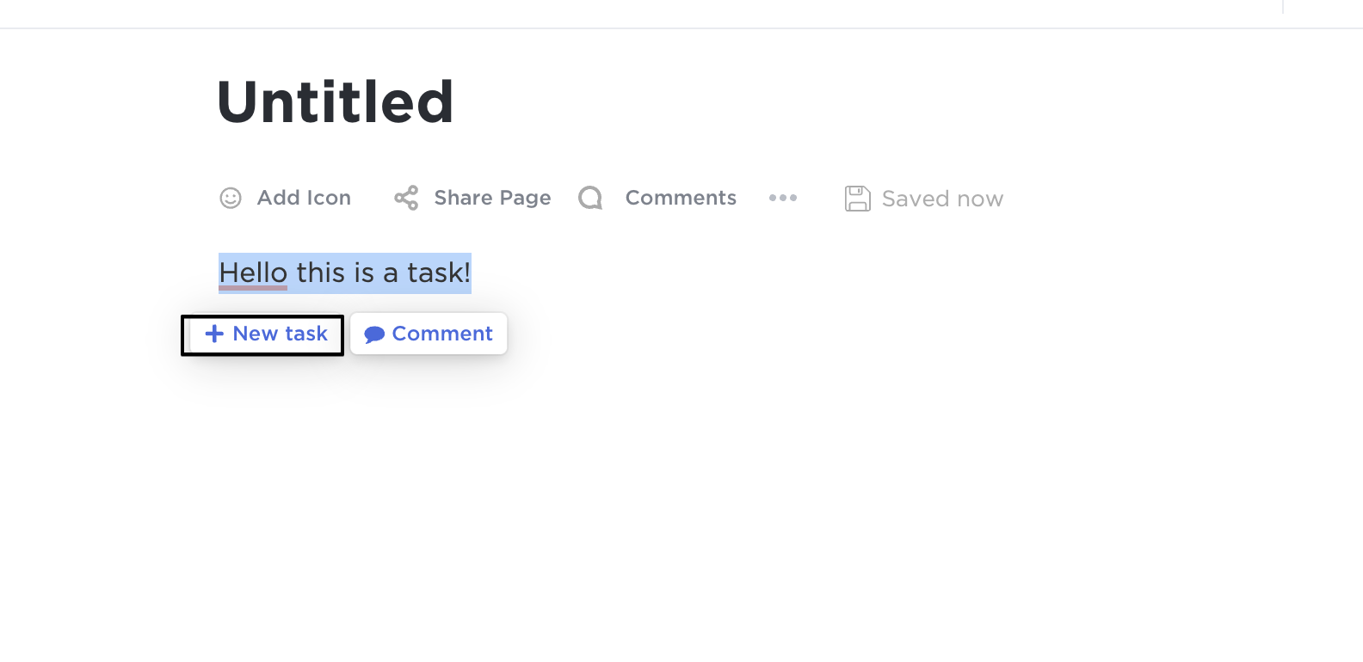Screen dimensions: 1363x662
Task: Click the share nodes icon
Action: coord(406,198)
